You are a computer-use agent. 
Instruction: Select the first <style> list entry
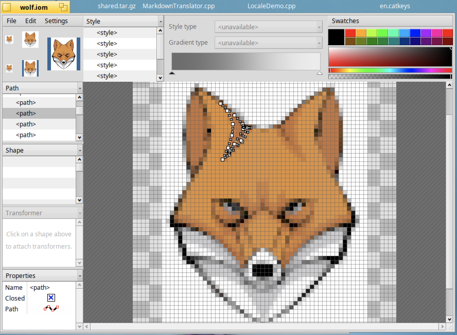tap(107, 33)
